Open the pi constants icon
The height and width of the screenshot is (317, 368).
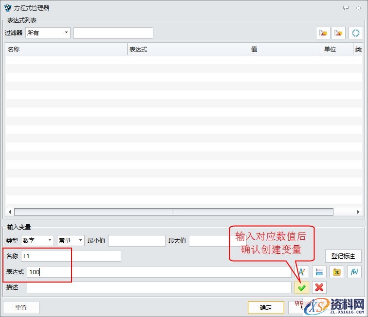(x=337, y=272)
